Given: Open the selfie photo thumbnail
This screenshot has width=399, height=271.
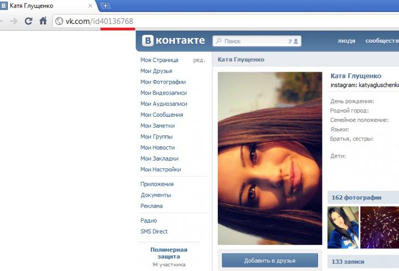Looking at the screenshot, I should tap(343, 227).
